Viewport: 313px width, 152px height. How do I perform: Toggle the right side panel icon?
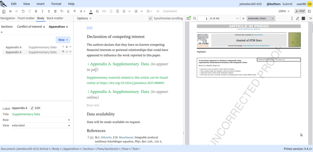(x=309, y=11)
